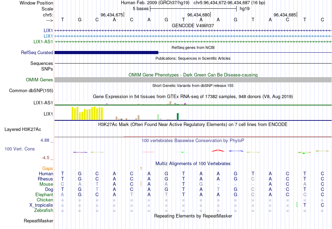Click the X_tropicalis alignment row label
Viewport: 332px width, 229px height.
(x=41, y=205)
